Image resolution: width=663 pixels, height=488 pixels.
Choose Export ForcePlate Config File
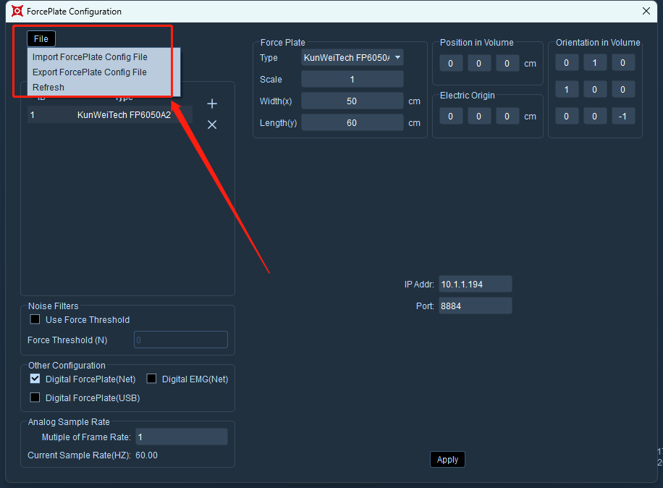pos(90,72)
